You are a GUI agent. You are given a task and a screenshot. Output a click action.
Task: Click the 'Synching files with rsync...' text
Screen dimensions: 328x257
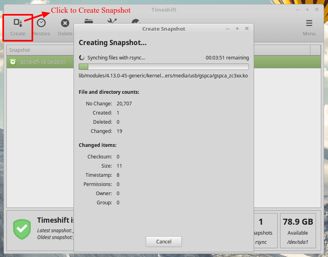click(x=116, y=58)
